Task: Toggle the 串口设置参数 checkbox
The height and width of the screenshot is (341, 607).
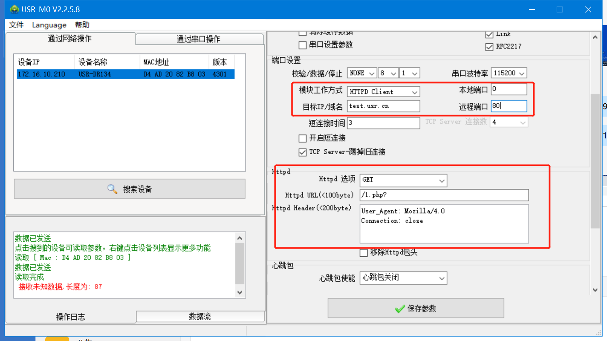Action: [303, 45]
